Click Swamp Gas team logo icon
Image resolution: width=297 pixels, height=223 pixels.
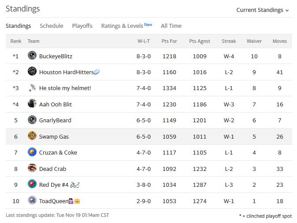[x=32, y=136]
